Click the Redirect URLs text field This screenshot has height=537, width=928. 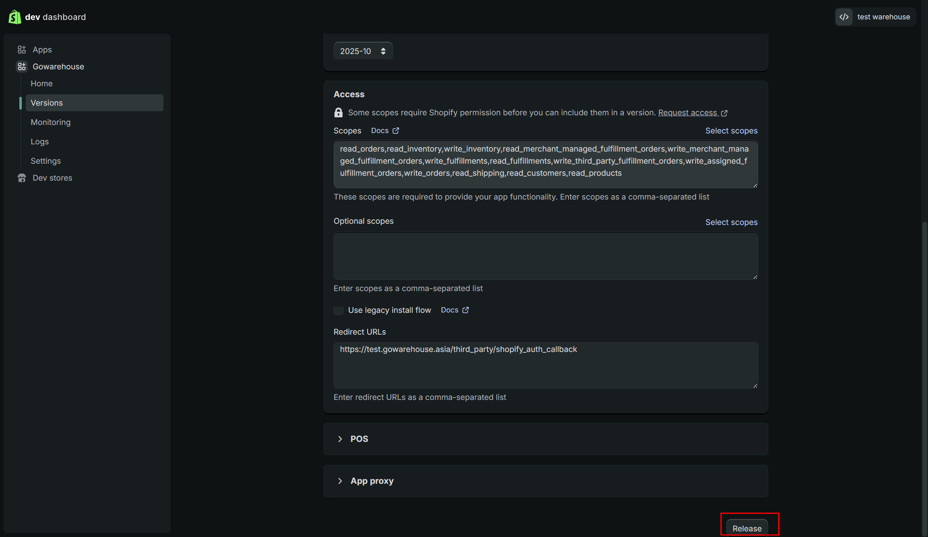545,364
